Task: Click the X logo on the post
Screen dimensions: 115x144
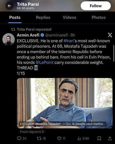Action: coord(110,35)
